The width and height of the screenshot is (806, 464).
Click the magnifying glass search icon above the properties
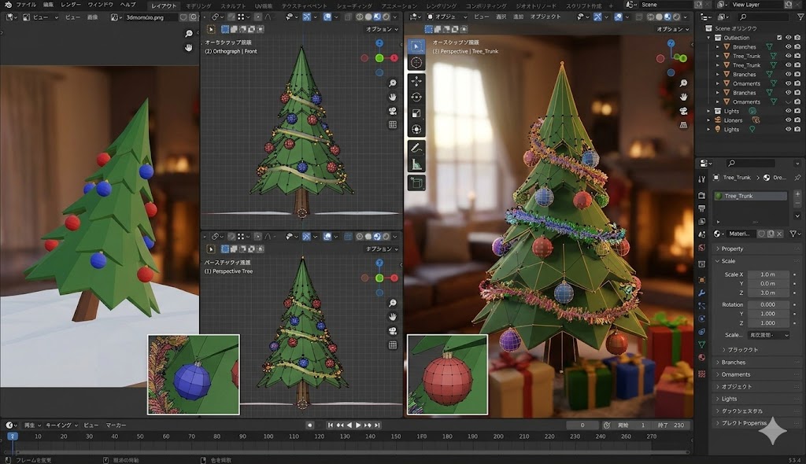point(731,163)
